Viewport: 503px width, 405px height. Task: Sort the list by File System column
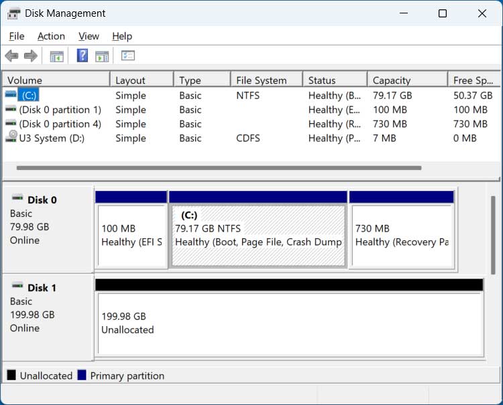pyautogui.click(x=262, y=80)
